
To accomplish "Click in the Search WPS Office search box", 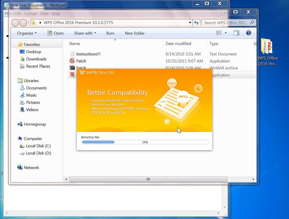I will (226, 23).
